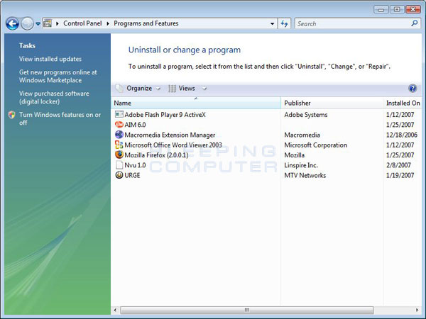Click the scrollbar right arrow
426x319 pixels.
coord(417,310)
